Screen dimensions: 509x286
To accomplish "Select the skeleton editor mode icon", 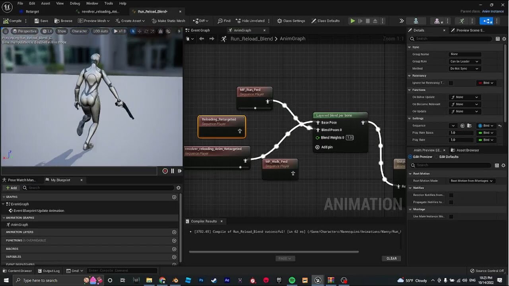I will pyautogui.click(x=416, y=21).
